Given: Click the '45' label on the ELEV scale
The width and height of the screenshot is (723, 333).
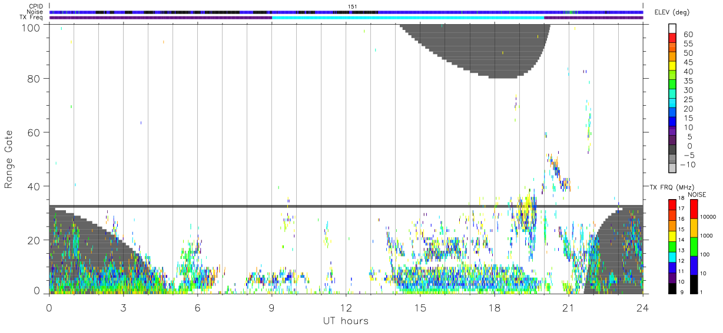Looking at the screenshot, I should coord(688,62).
